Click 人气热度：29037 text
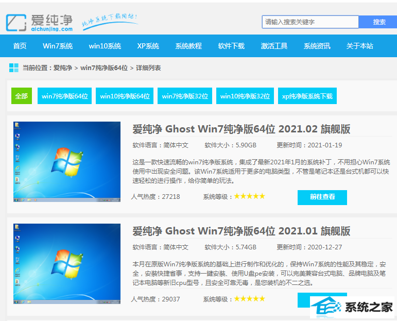Viewport: 397px width, 321px height. (156, 299)
